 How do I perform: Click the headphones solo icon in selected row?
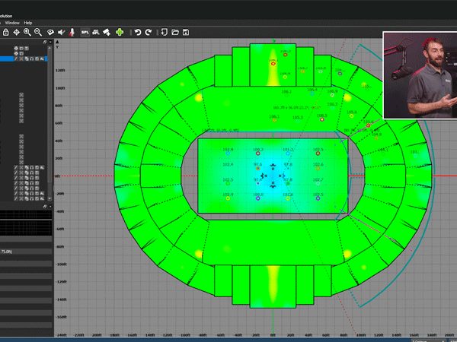pos(32,59)
